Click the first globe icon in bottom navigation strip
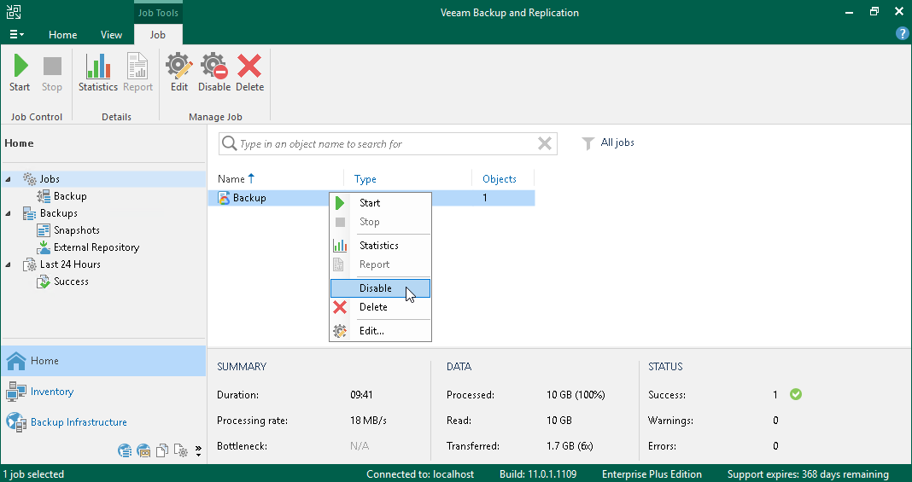The image size is (912, 482). pyautogui.click(x=125, y=450)
